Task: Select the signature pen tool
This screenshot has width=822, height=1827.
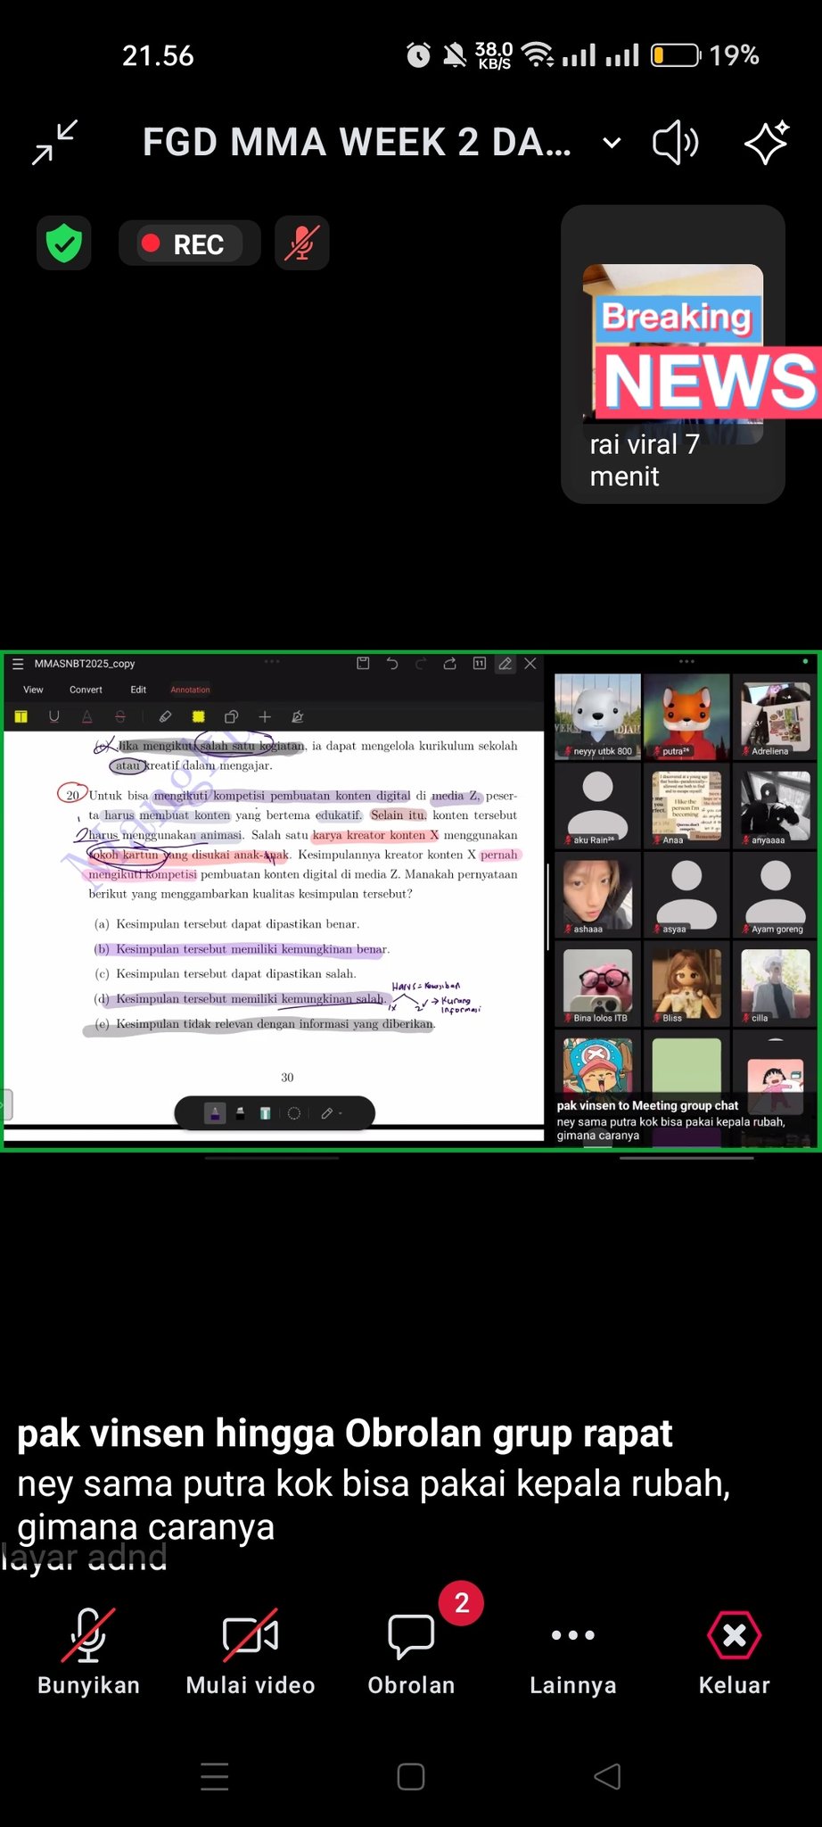Action: (x=298, y=716)
